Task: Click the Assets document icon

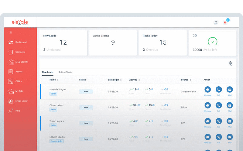Action: (x=11, y=72)
